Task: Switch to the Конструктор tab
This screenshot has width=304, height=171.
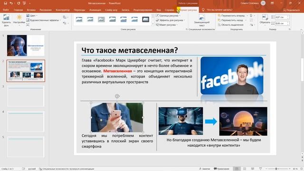Action: 63,9
